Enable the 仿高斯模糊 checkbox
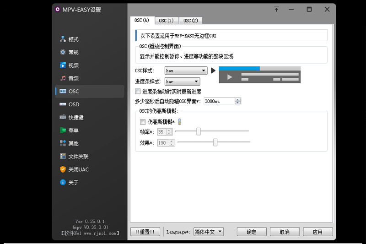This screenshot has width=366, height=244. pos(142,122)
